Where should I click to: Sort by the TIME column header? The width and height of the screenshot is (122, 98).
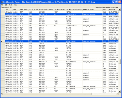pyautogui.click(x=16, y=10)
